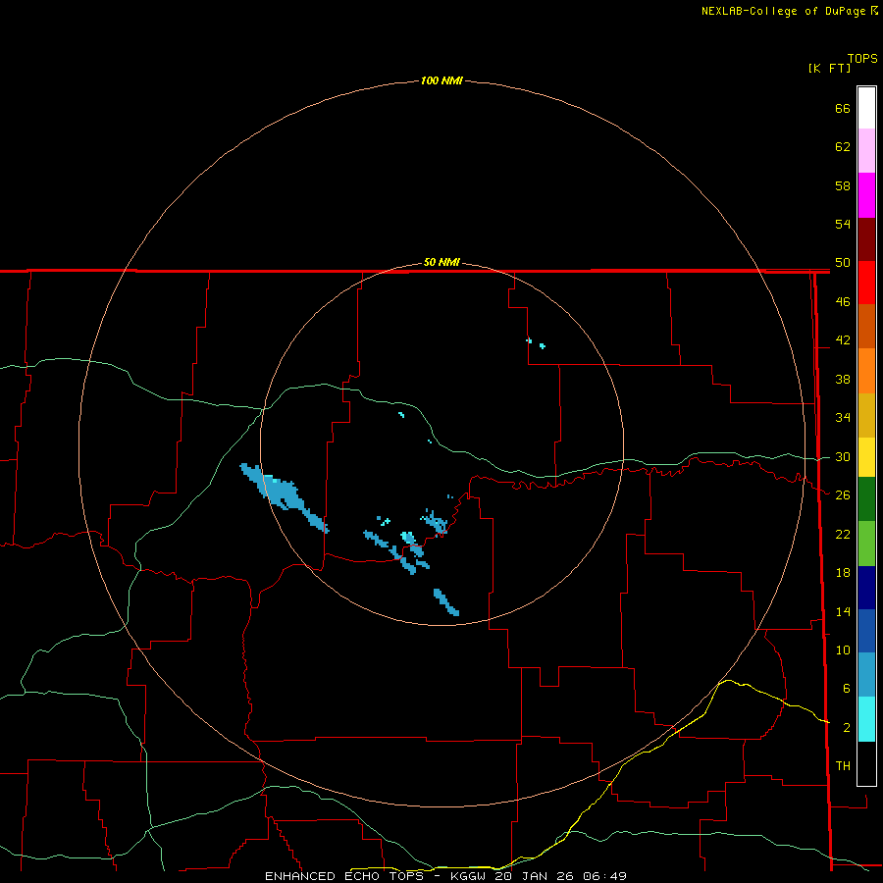Image resolution: width=883 pixels, height=883 pixels.
Task: Click the 22 legend value
Action: tap(843, 534)
